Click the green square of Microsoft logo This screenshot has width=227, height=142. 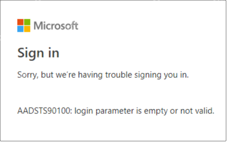coord(27,22)
